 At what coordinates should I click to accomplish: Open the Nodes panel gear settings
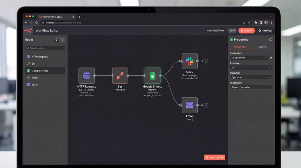(x=56, y=40)
